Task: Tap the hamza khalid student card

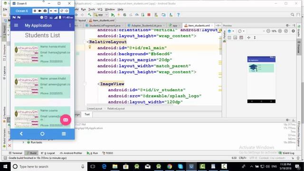Action: (x=42, y=55)
